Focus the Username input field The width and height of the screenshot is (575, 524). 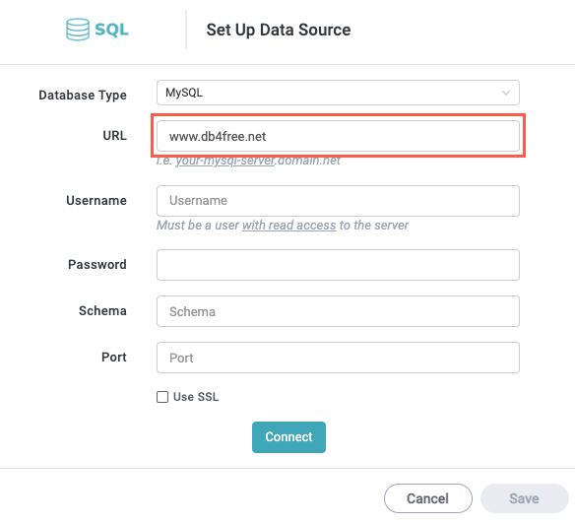[338, 201]
